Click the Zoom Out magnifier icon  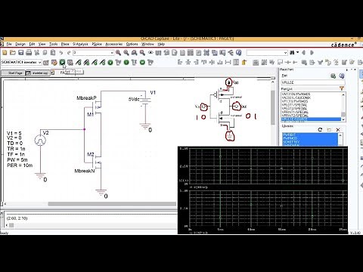point(126,52)
